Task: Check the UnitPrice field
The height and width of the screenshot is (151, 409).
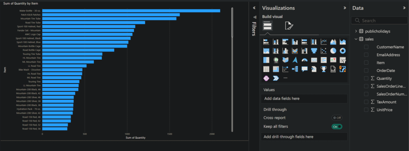Action: pyautogui.click(x=366, y=110)
